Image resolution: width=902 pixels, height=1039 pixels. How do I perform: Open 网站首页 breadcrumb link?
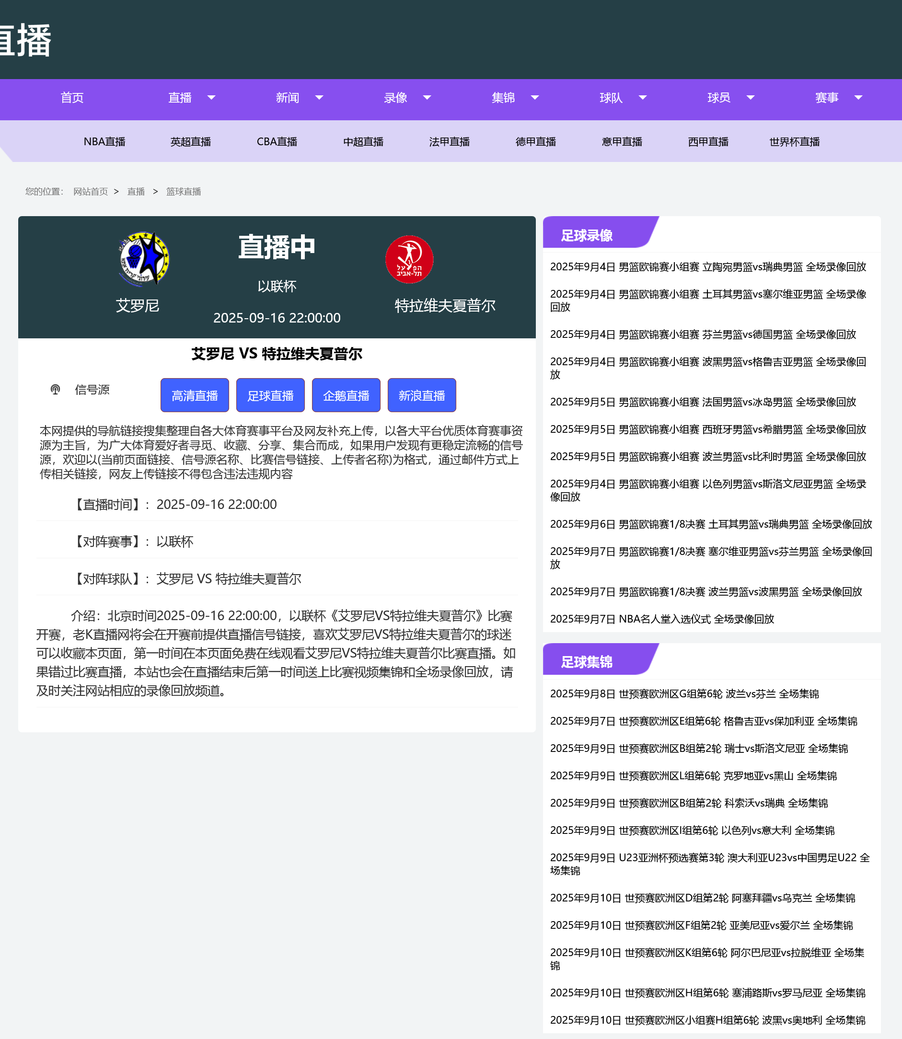click(x=91, y=191)
